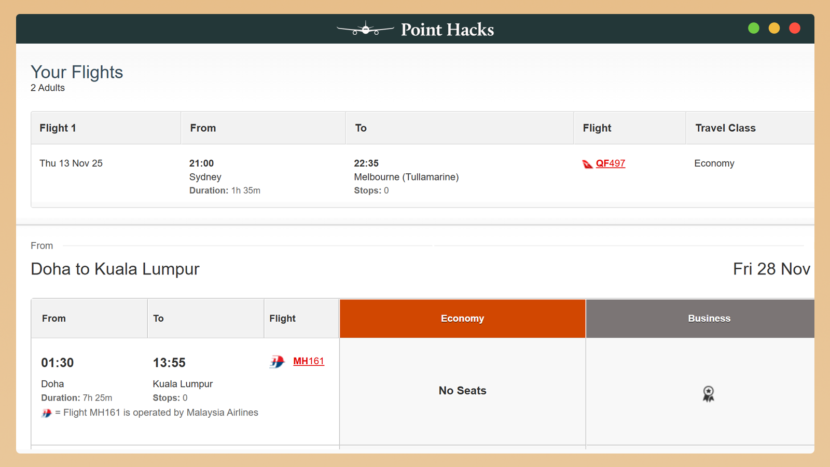Click the Malaysia Airlines logo beside MH161 link

click(277, 362)
